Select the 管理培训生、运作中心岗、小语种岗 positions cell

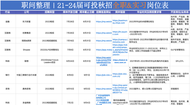(180, 75)
